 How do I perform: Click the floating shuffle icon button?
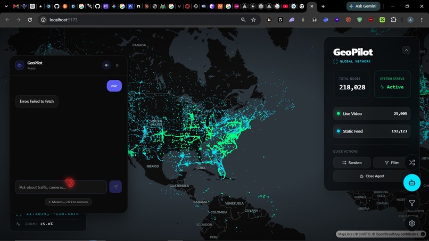(412, 162)
